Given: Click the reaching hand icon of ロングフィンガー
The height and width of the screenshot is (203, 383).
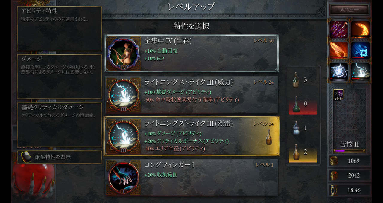Looking at the screenshot, I should (x=124, y=178).
